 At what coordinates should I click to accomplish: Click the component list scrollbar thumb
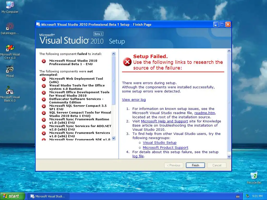(x=114, y=80)
